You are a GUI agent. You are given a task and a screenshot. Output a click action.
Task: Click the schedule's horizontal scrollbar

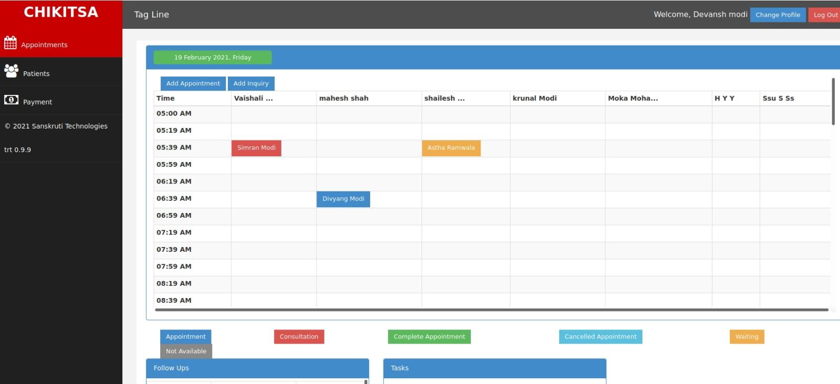point(491,310)
